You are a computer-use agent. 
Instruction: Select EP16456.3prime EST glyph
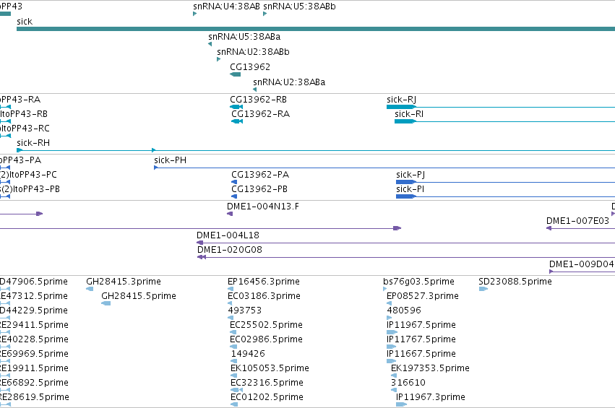click(231, 290)
